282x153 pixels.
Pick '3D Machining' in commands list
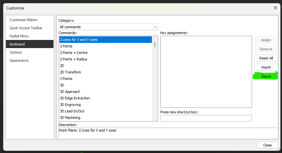70,118
